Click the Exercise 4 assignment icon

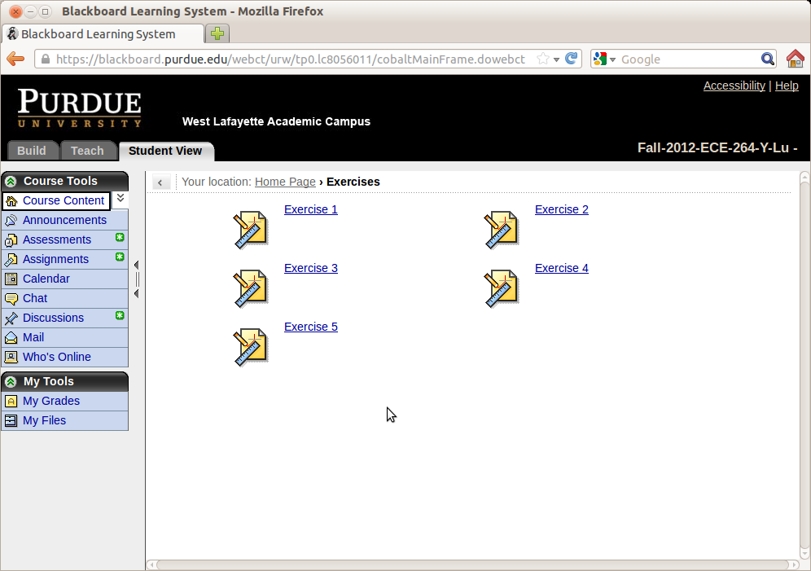point(501,289)
